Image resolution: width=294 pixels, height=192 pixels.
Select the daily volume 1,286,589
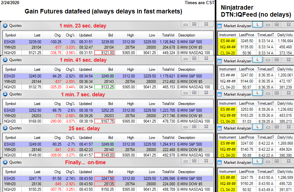(x=285, y=178)
